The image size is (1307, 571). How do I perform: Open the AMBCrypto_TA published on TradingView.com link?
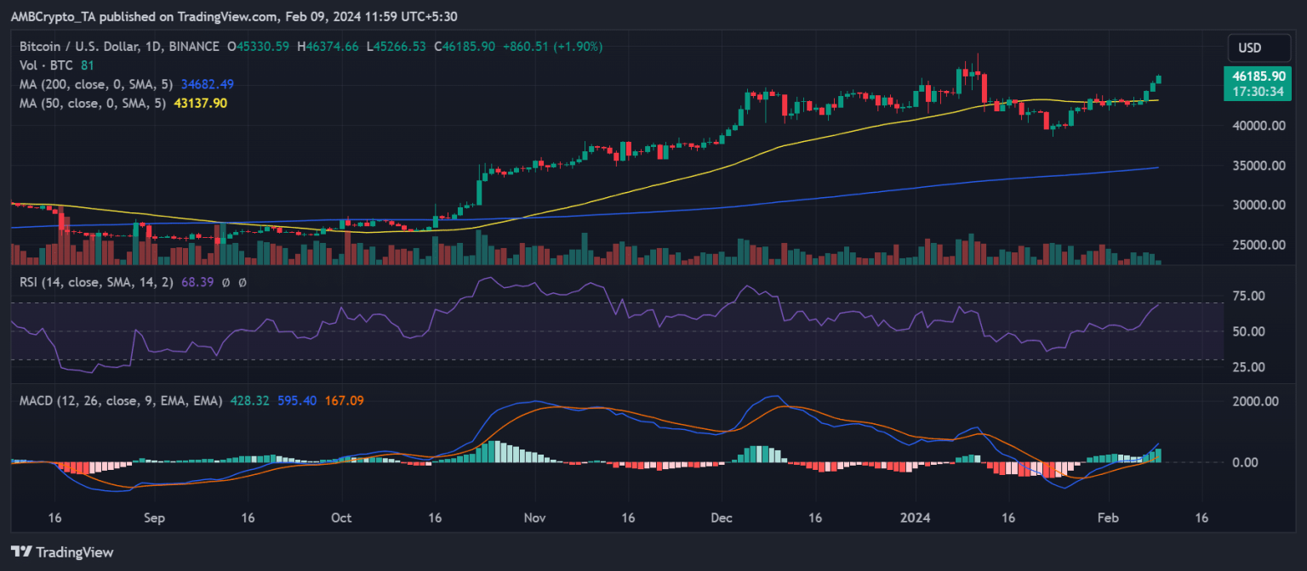point(142,15)
